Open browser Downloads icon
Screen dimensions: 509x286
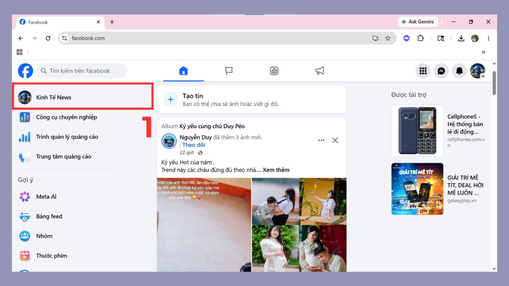[461, 38]
